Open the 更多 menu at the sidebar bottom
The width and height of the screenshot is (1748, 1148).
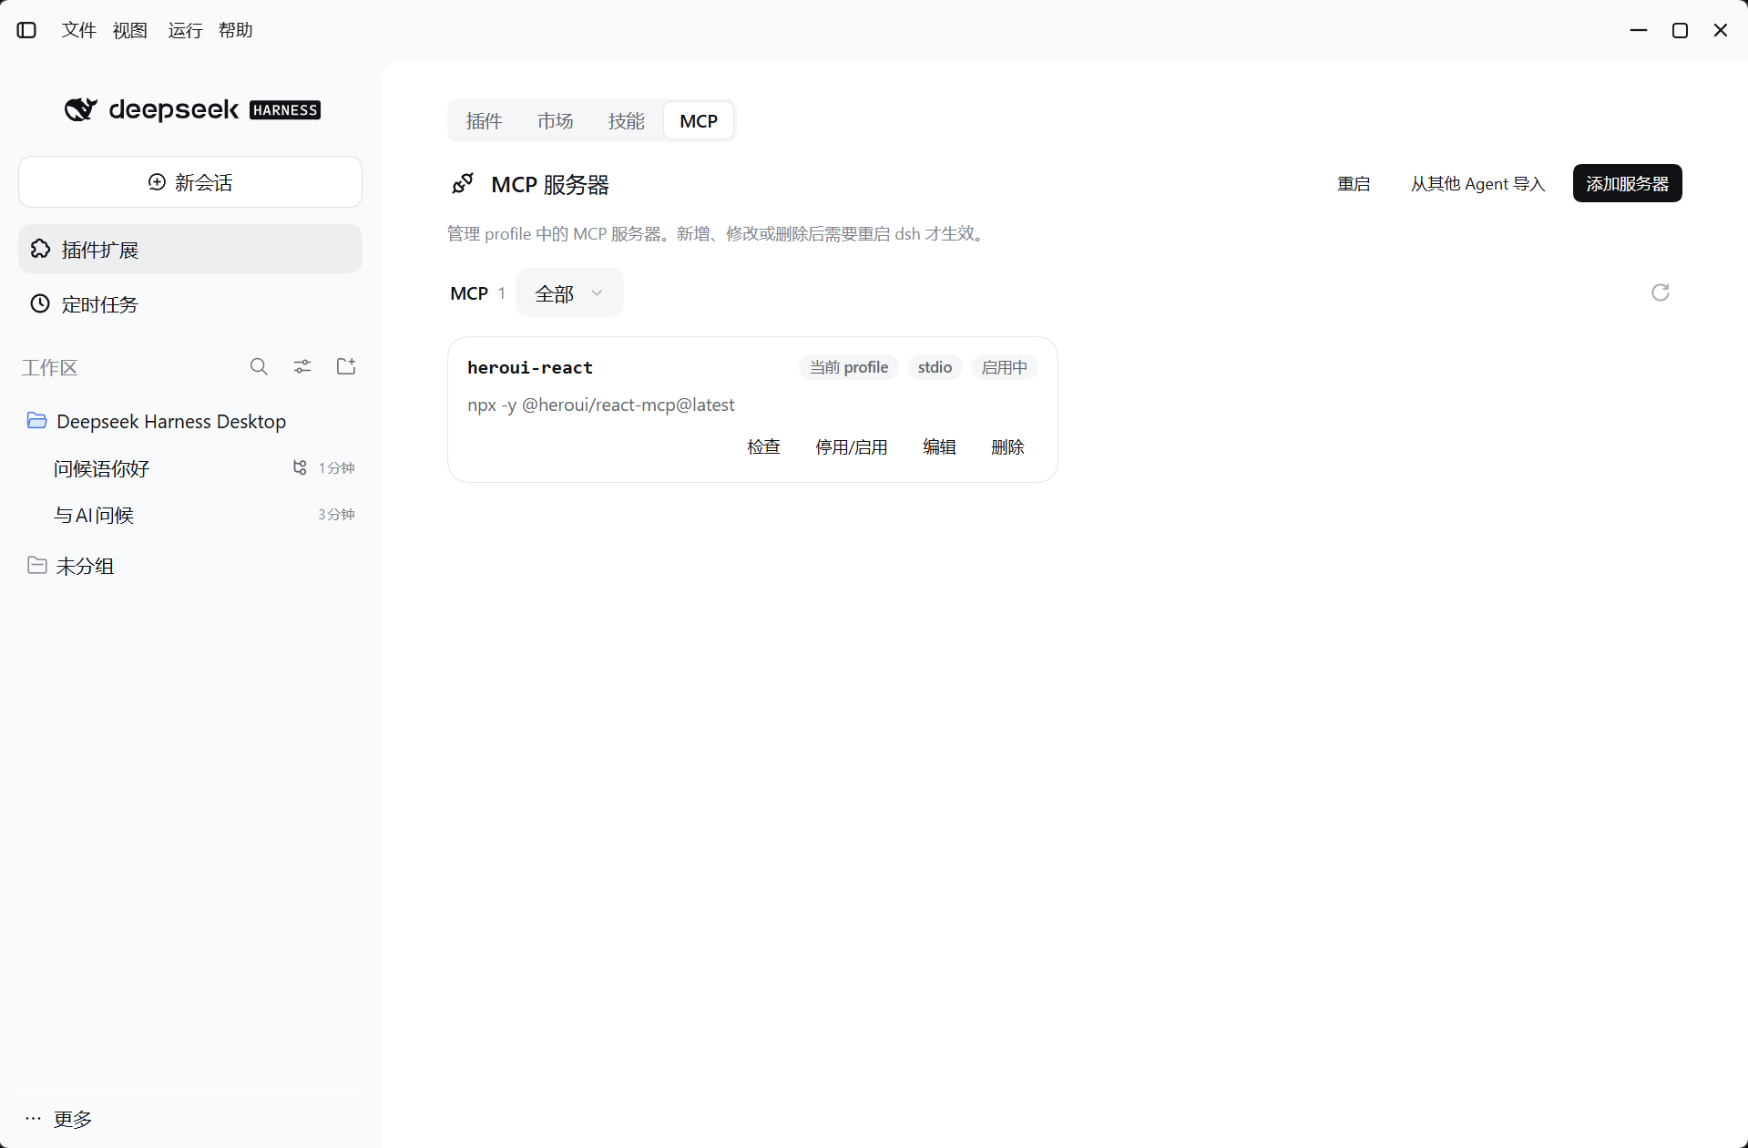pos(59,1119)
